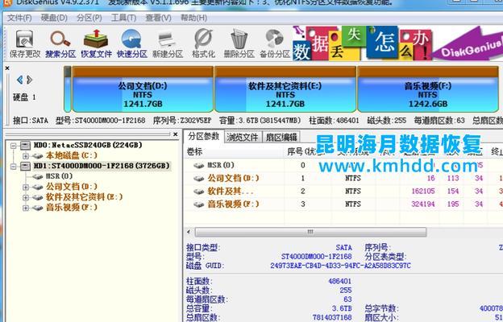The width and height of the screenshot is (503, 322).
Task: Expand 软件及其它资料(E:) tree node
Action: pos(26,197)
